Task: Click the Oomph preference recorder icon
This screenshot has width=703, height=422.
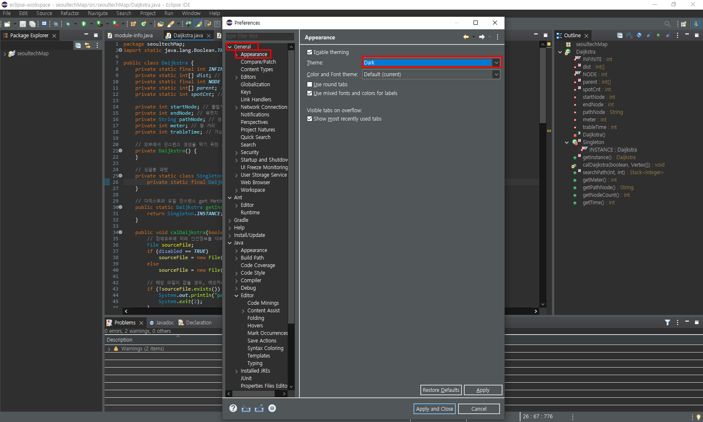Action: [x=272, y=408]
